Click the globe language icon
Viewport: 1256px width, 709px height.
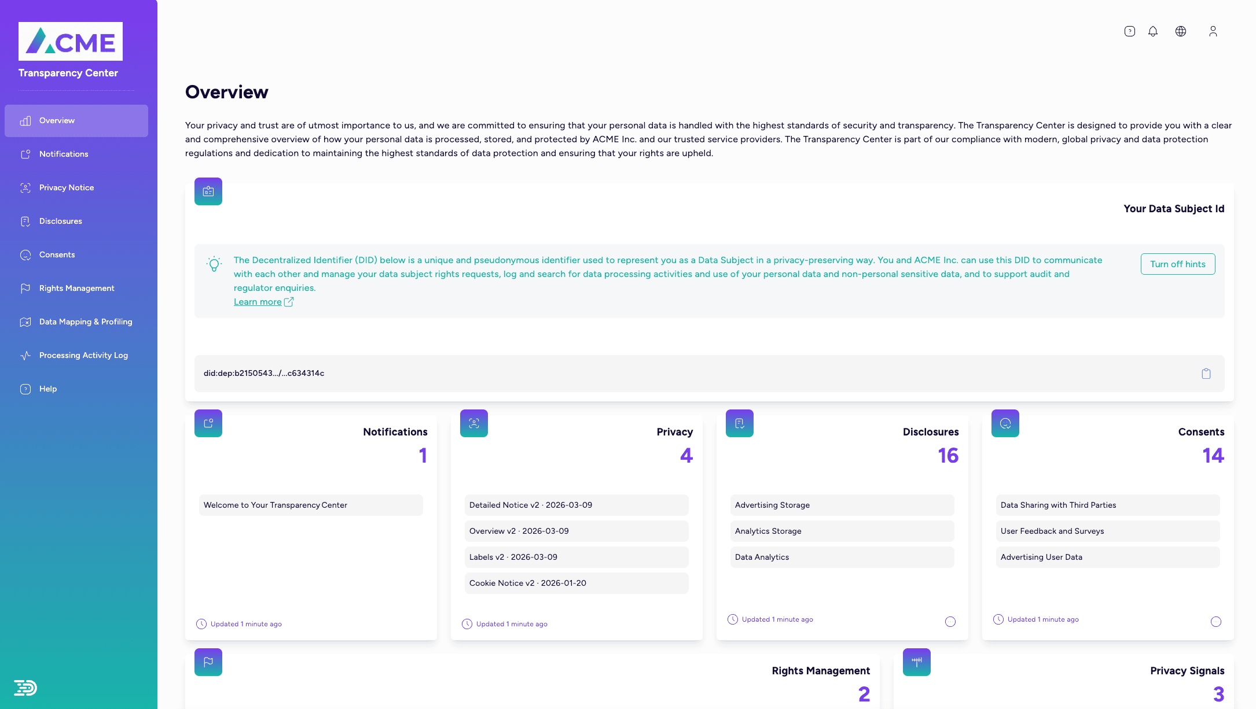[1180, 31]
